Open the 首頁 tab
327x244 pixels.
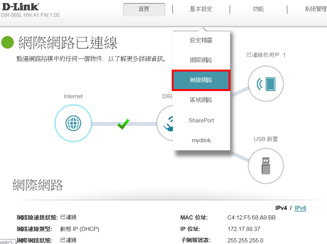click(x=144, y=10)
